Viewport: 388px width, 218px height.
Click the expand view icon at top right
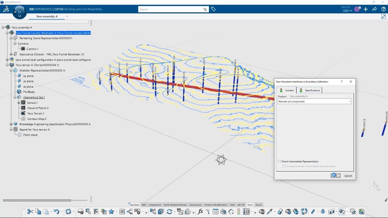tap(384, 17)
